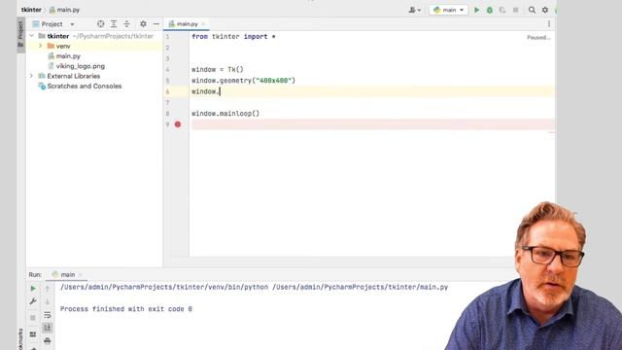Click 'Process finished with exit code 0' text
Image resolution: width=622 pixels, height=350 pixels.
tap(126, 309)
